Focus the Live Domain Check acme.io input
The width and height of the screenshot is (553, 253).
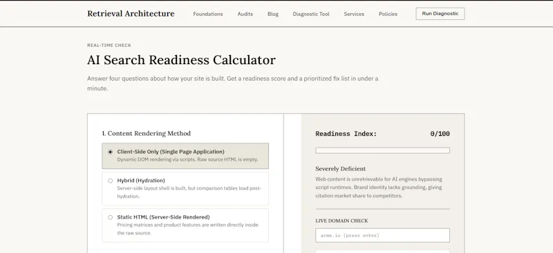click(x=382, y=235)
